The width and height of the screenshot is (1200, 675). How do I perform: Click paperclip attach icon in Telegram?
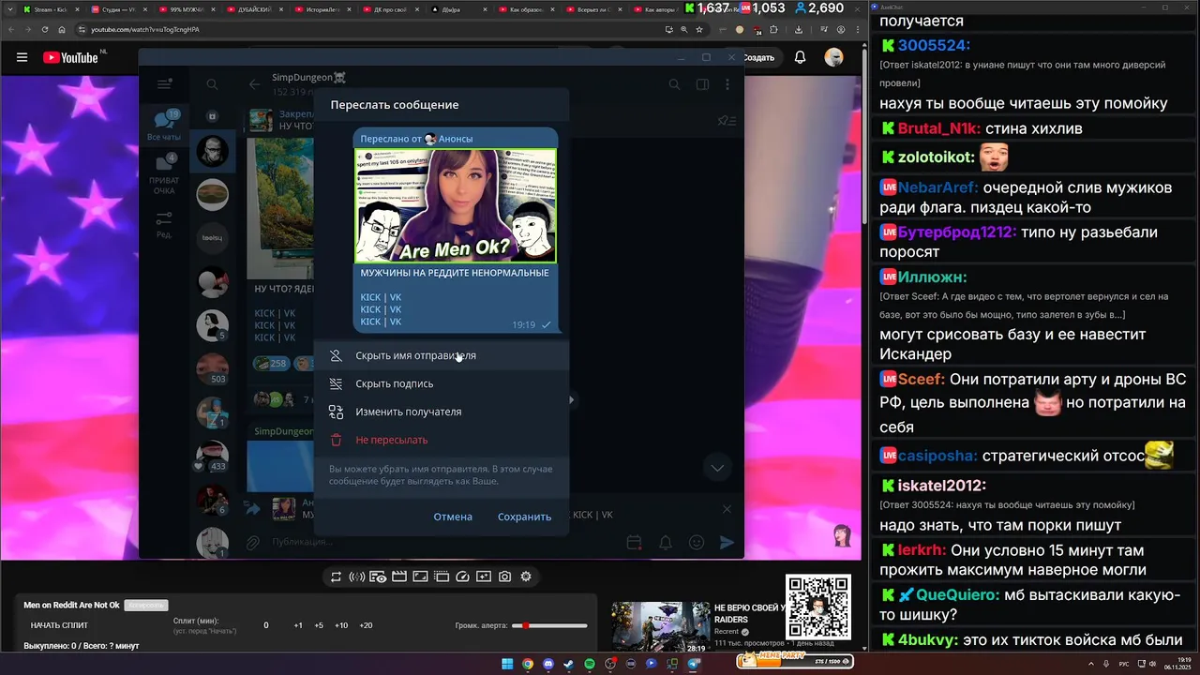252,542
